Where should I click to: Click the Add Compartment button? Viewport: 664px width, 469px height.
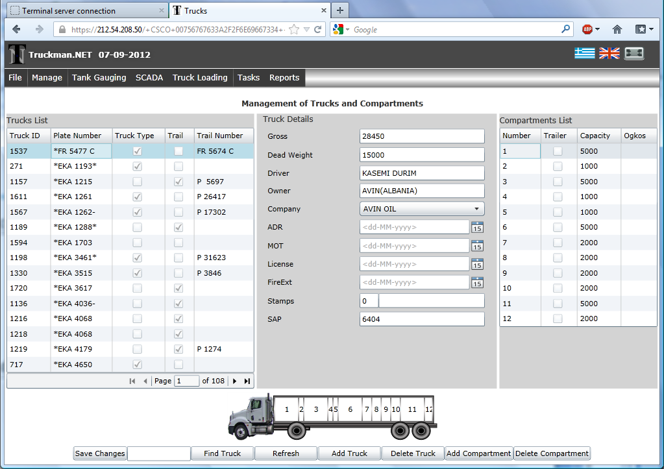(x=480, y=453)
